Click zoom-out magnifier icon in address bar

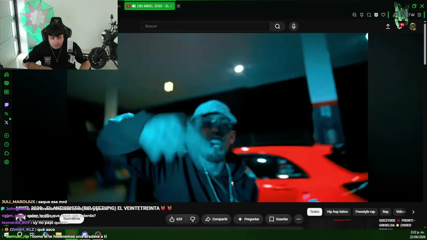point(354,15)
